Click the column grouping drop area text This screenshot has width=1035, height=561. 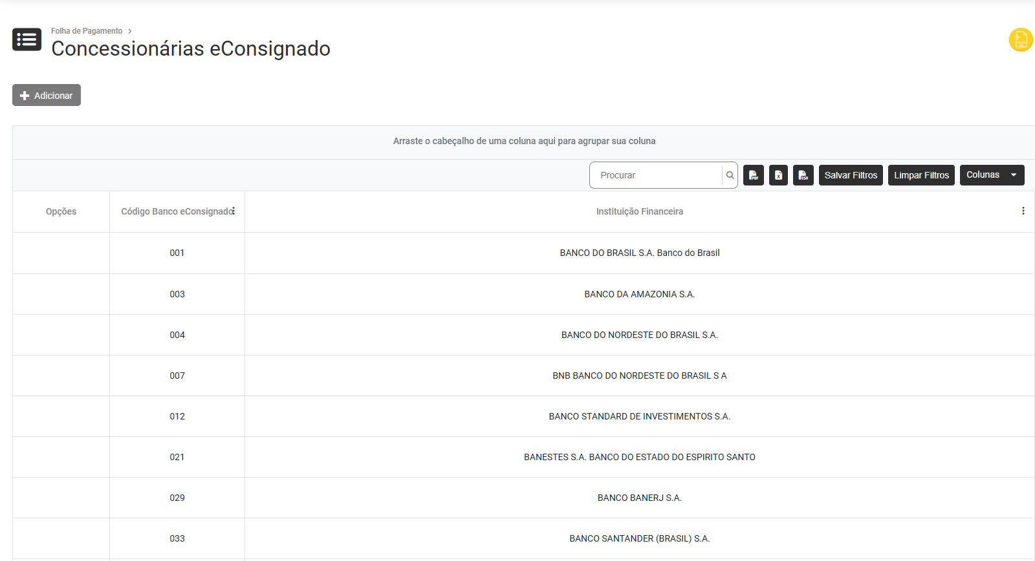click(x=525, y=141)
